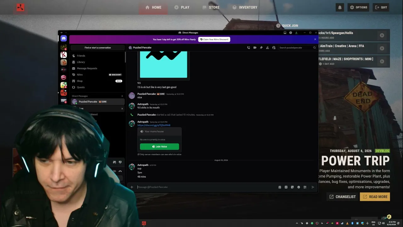Start a voice call with Puzzled Pancake
Viewport: 403px width, 227px height.
[x=248, y=48]
